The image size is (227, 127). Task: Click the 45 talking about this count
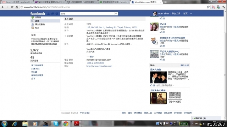[32, 57]
